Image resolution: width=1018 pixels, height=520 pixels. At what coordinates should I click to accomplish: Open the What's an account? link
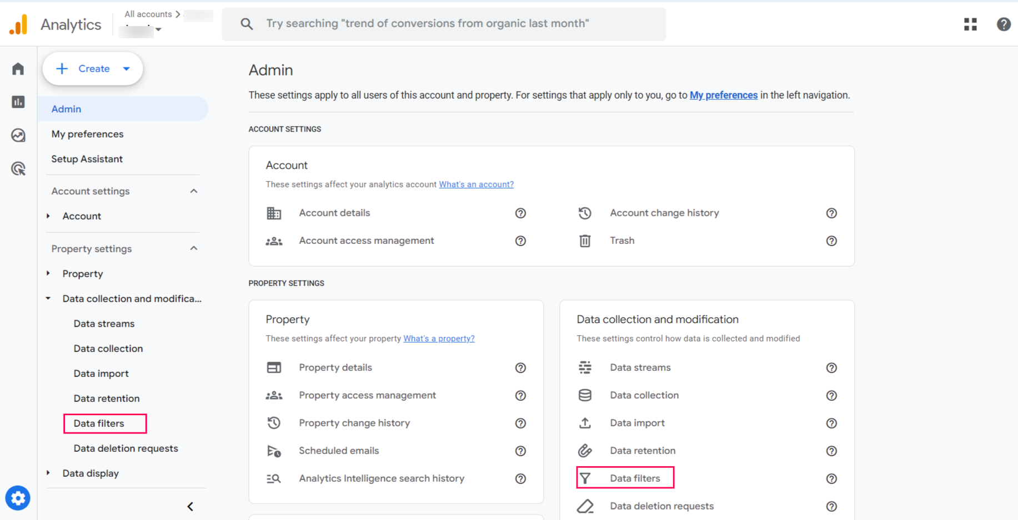click(476, 185)
